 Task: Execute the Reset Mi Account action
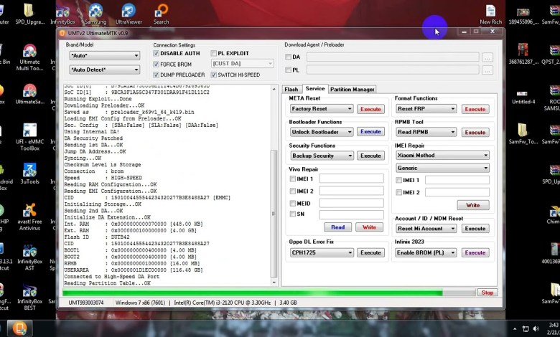(475, 229)
